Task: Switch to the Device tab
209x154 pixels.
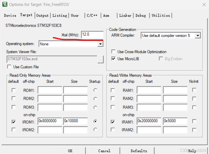Action: pyautogui.click(x=10, y=15)
